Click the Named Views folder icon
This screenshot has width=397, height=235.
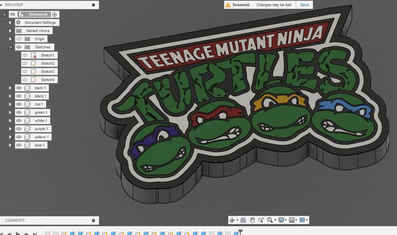pos(18,31)
